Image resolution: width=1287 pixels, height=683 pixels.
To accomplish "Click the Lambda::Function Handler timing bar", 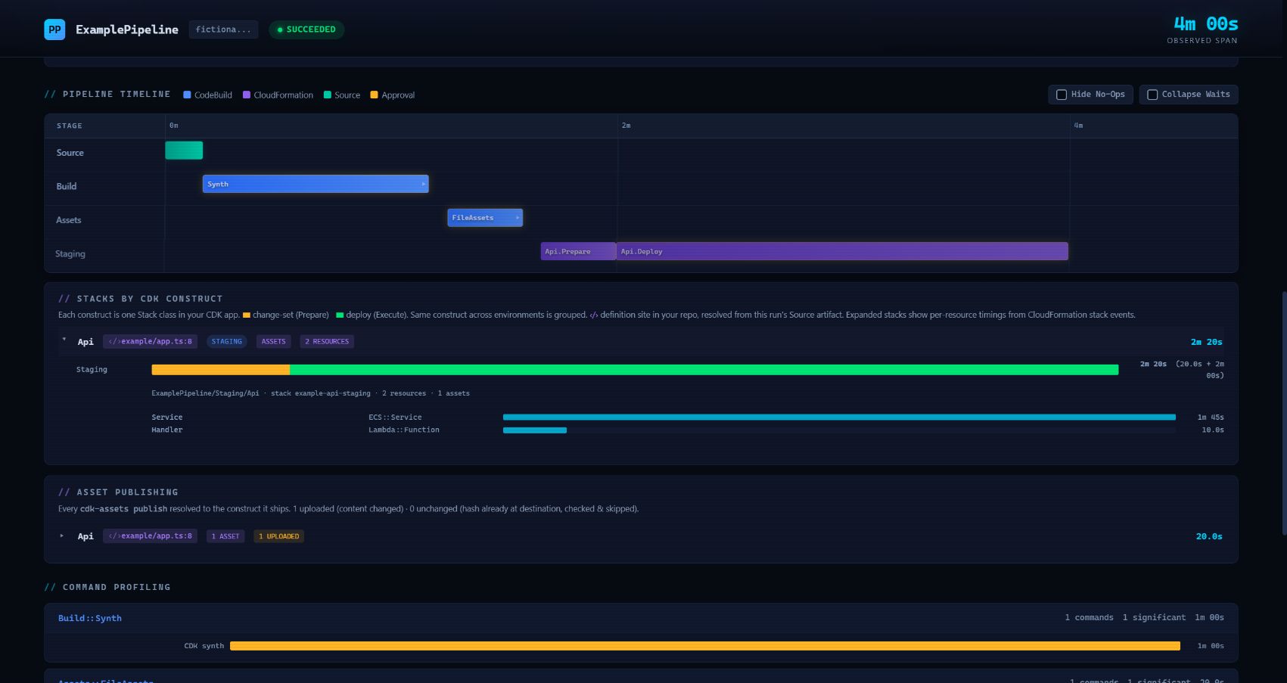I will (x=535, y=430).
